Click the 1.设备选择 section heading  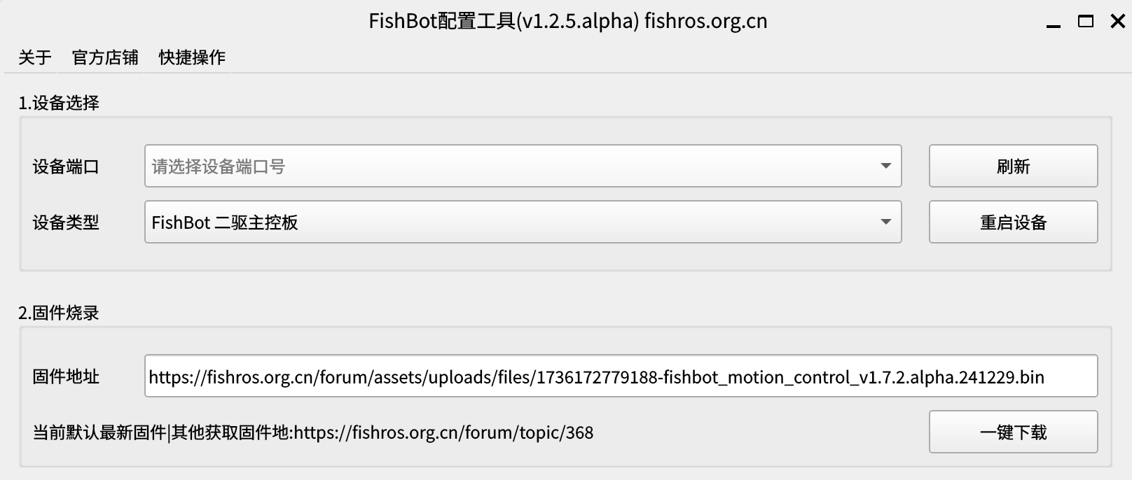[x=59, y=102]
